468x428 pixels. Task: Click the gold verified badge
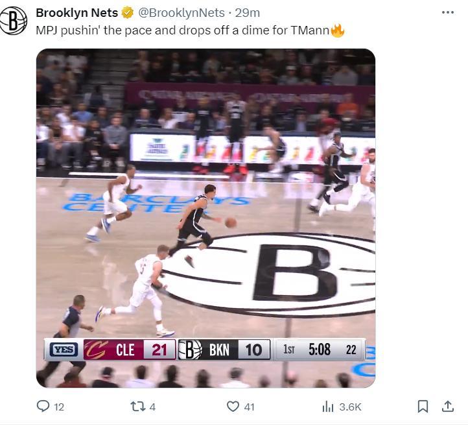tap(128, 12)
